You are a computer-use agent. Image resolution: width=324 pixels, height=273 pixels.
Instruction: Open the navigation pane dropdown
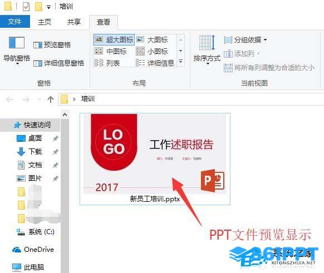[17, 51]
